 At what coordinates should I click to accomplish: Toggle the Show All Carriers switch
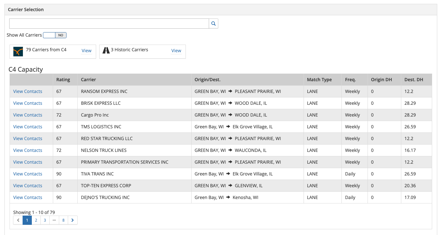coord(55,35)
